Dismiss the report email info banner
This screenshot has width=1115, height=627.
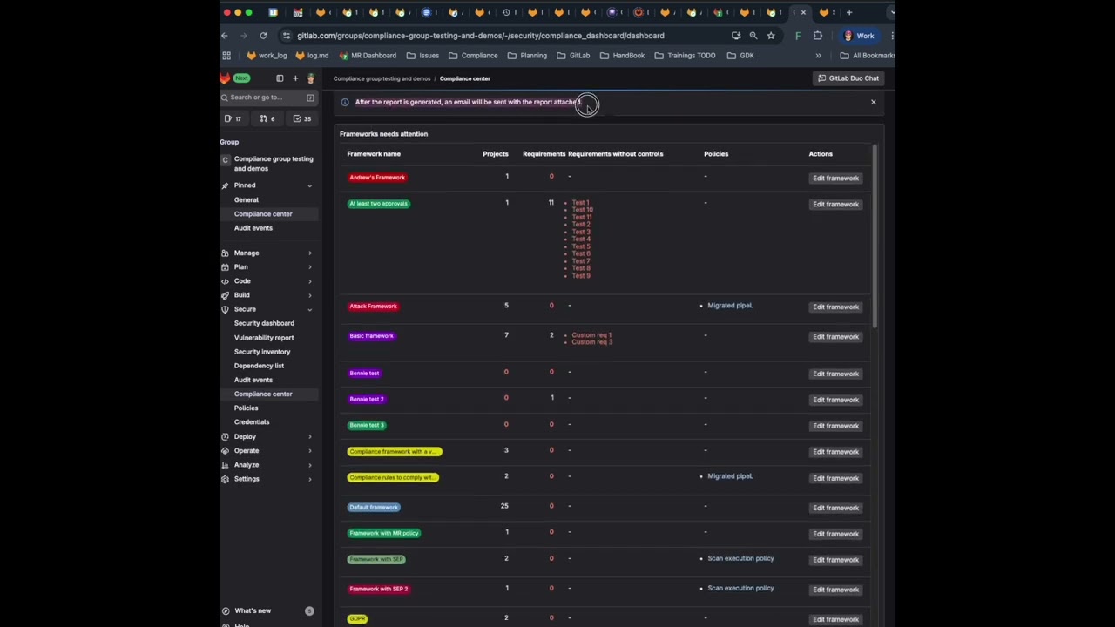874,102
